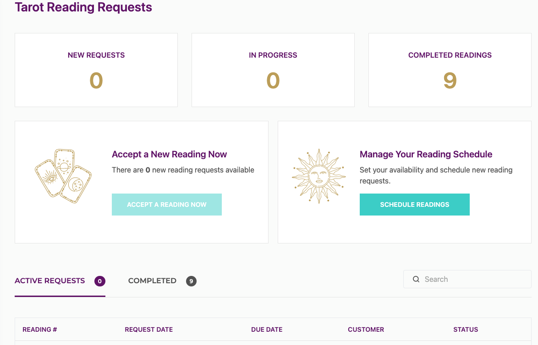Select the Completed Readings stat card
The height and width of the screenshot is (345, 538).
pyautogui.click(x=450, y=70)
